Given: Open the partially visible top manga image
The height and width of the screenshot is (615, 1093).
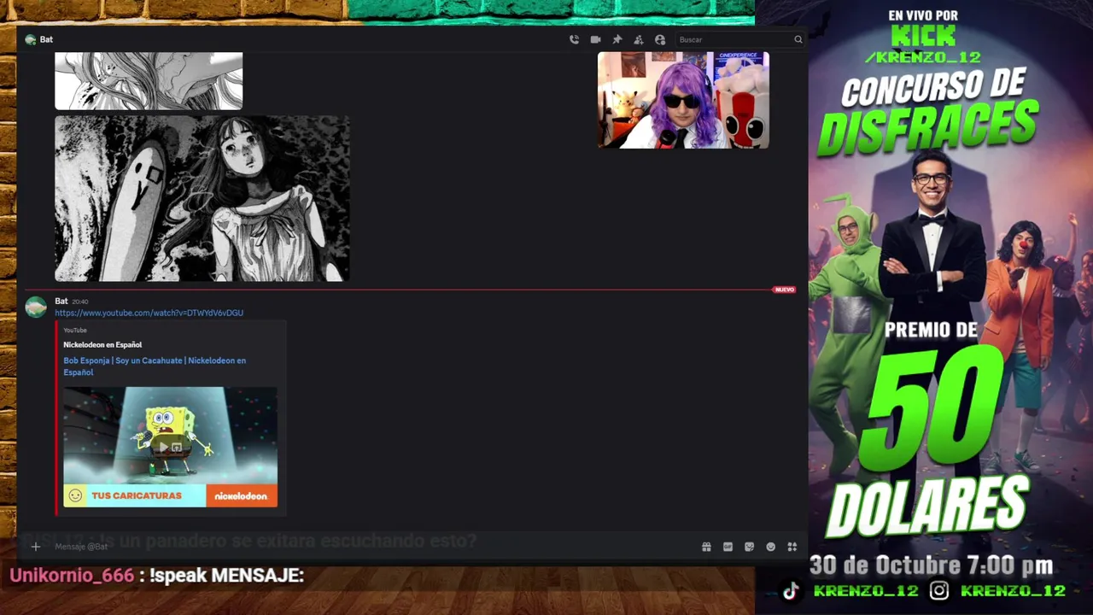Looking at the screenshot, I should coord(149,81).
